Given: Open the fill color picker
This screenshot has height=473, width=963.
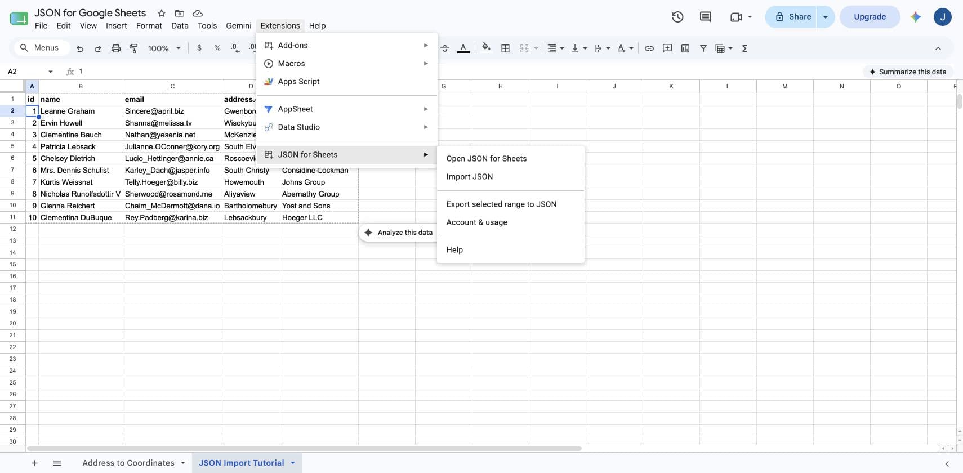Looking at the screenshot, I should pyautogui.click(x=486, y=48).
